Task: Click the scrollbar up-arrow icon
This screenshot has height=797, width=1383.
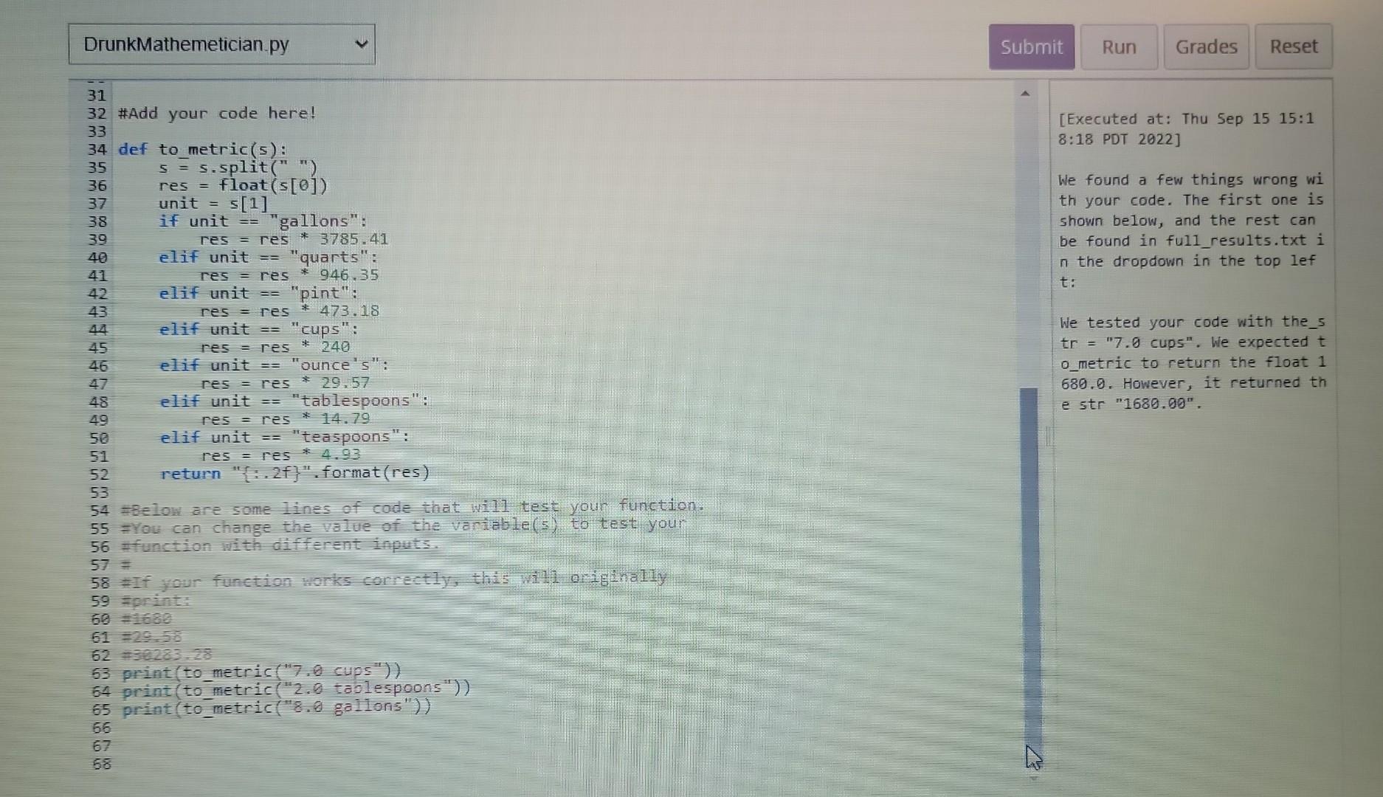Action: 1025,92
